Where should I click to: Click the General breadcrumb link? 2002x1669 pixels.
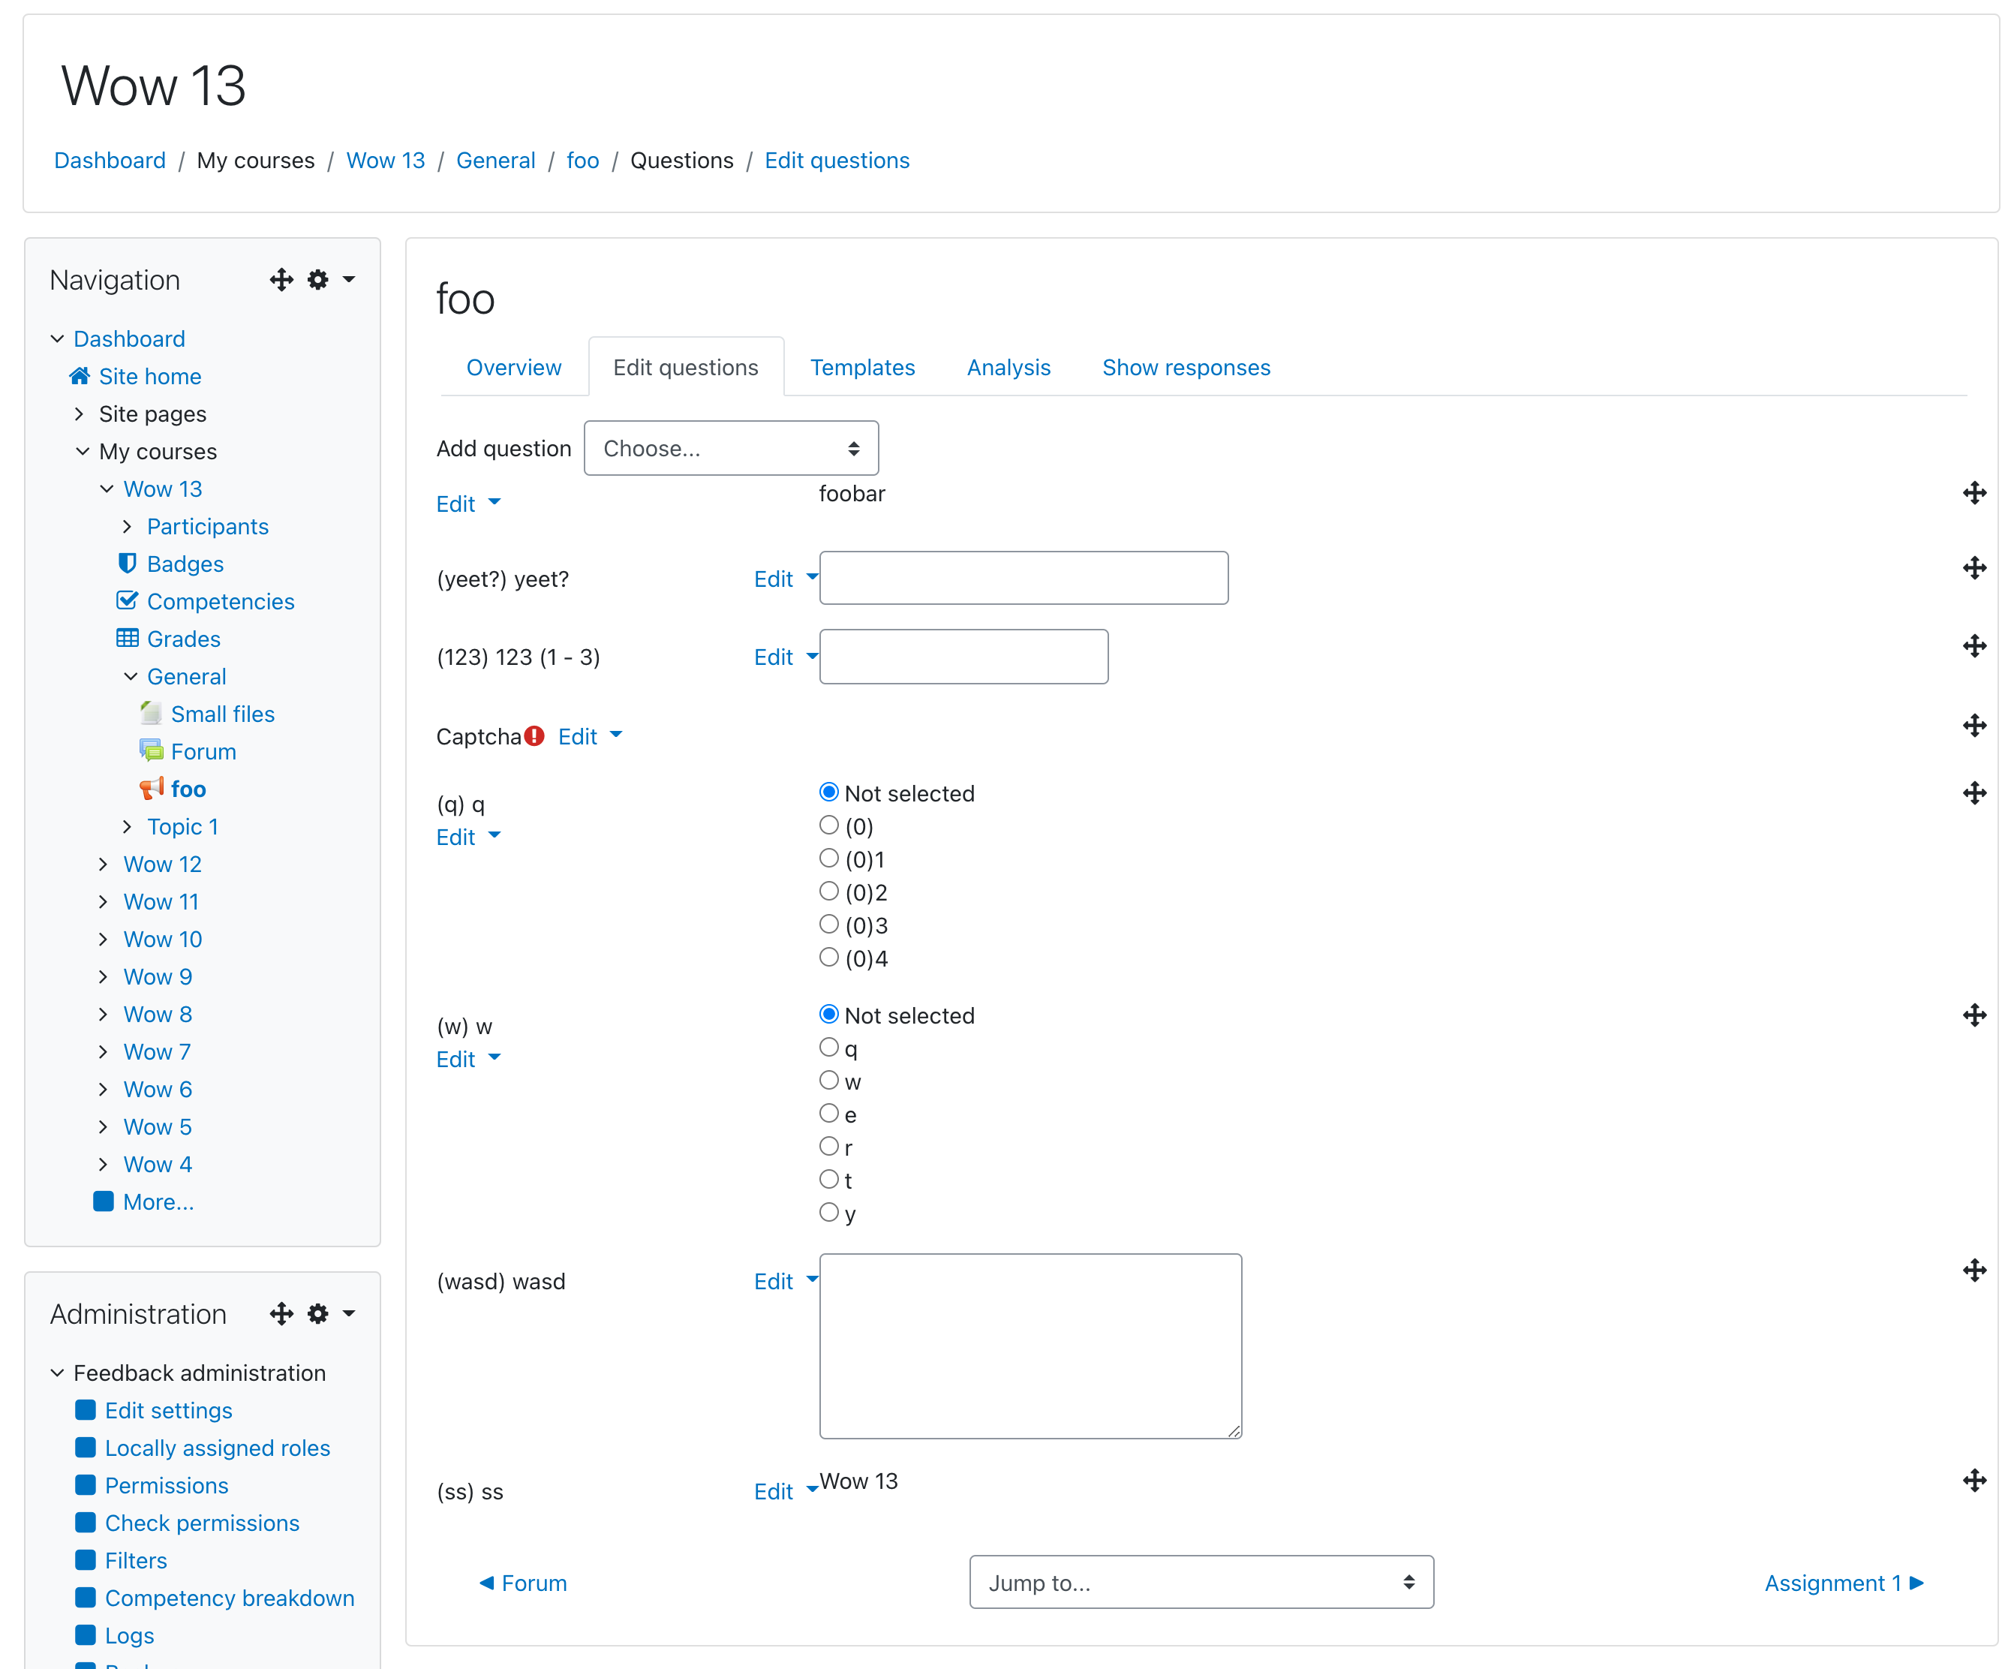pyautogui.click(x=496, y=160)
